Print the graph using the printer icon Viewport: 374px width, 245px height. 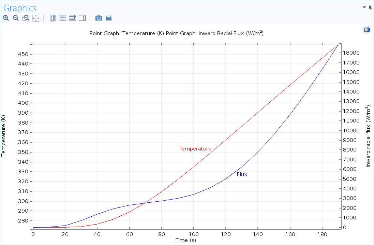[109, 18]
